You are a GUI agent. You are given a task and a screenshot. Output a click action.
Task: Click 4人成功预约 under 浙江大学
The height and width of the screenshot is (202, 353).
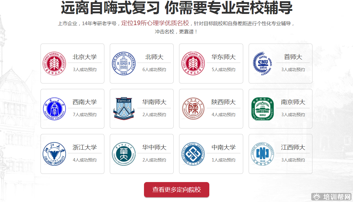(85, 160)
